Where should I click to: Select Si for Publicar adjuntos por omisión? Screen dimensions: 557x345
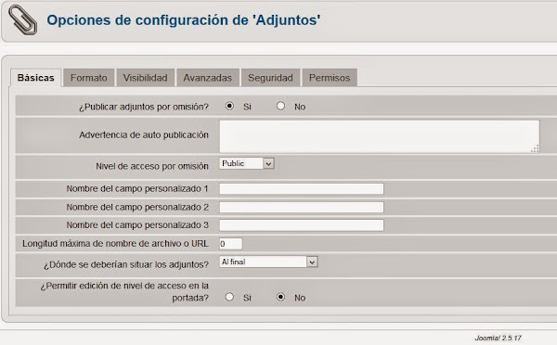(229, 106)
